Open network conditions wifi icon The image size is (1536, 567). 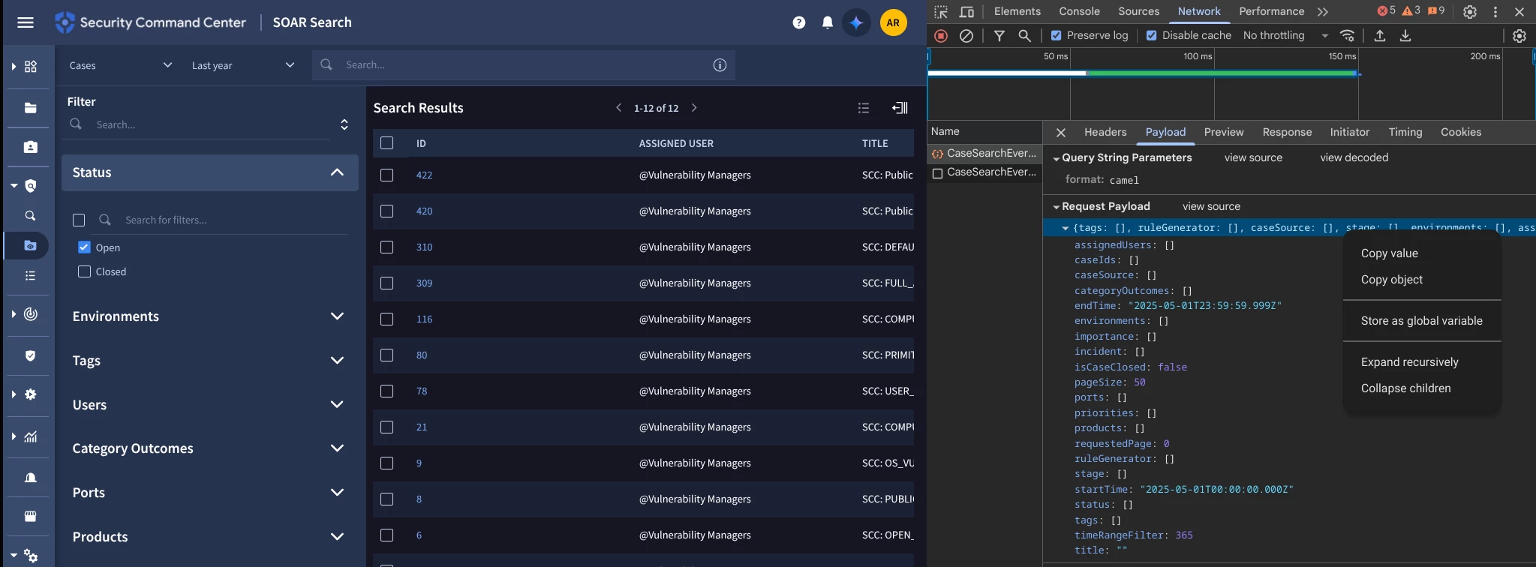tap(1348, 36)
